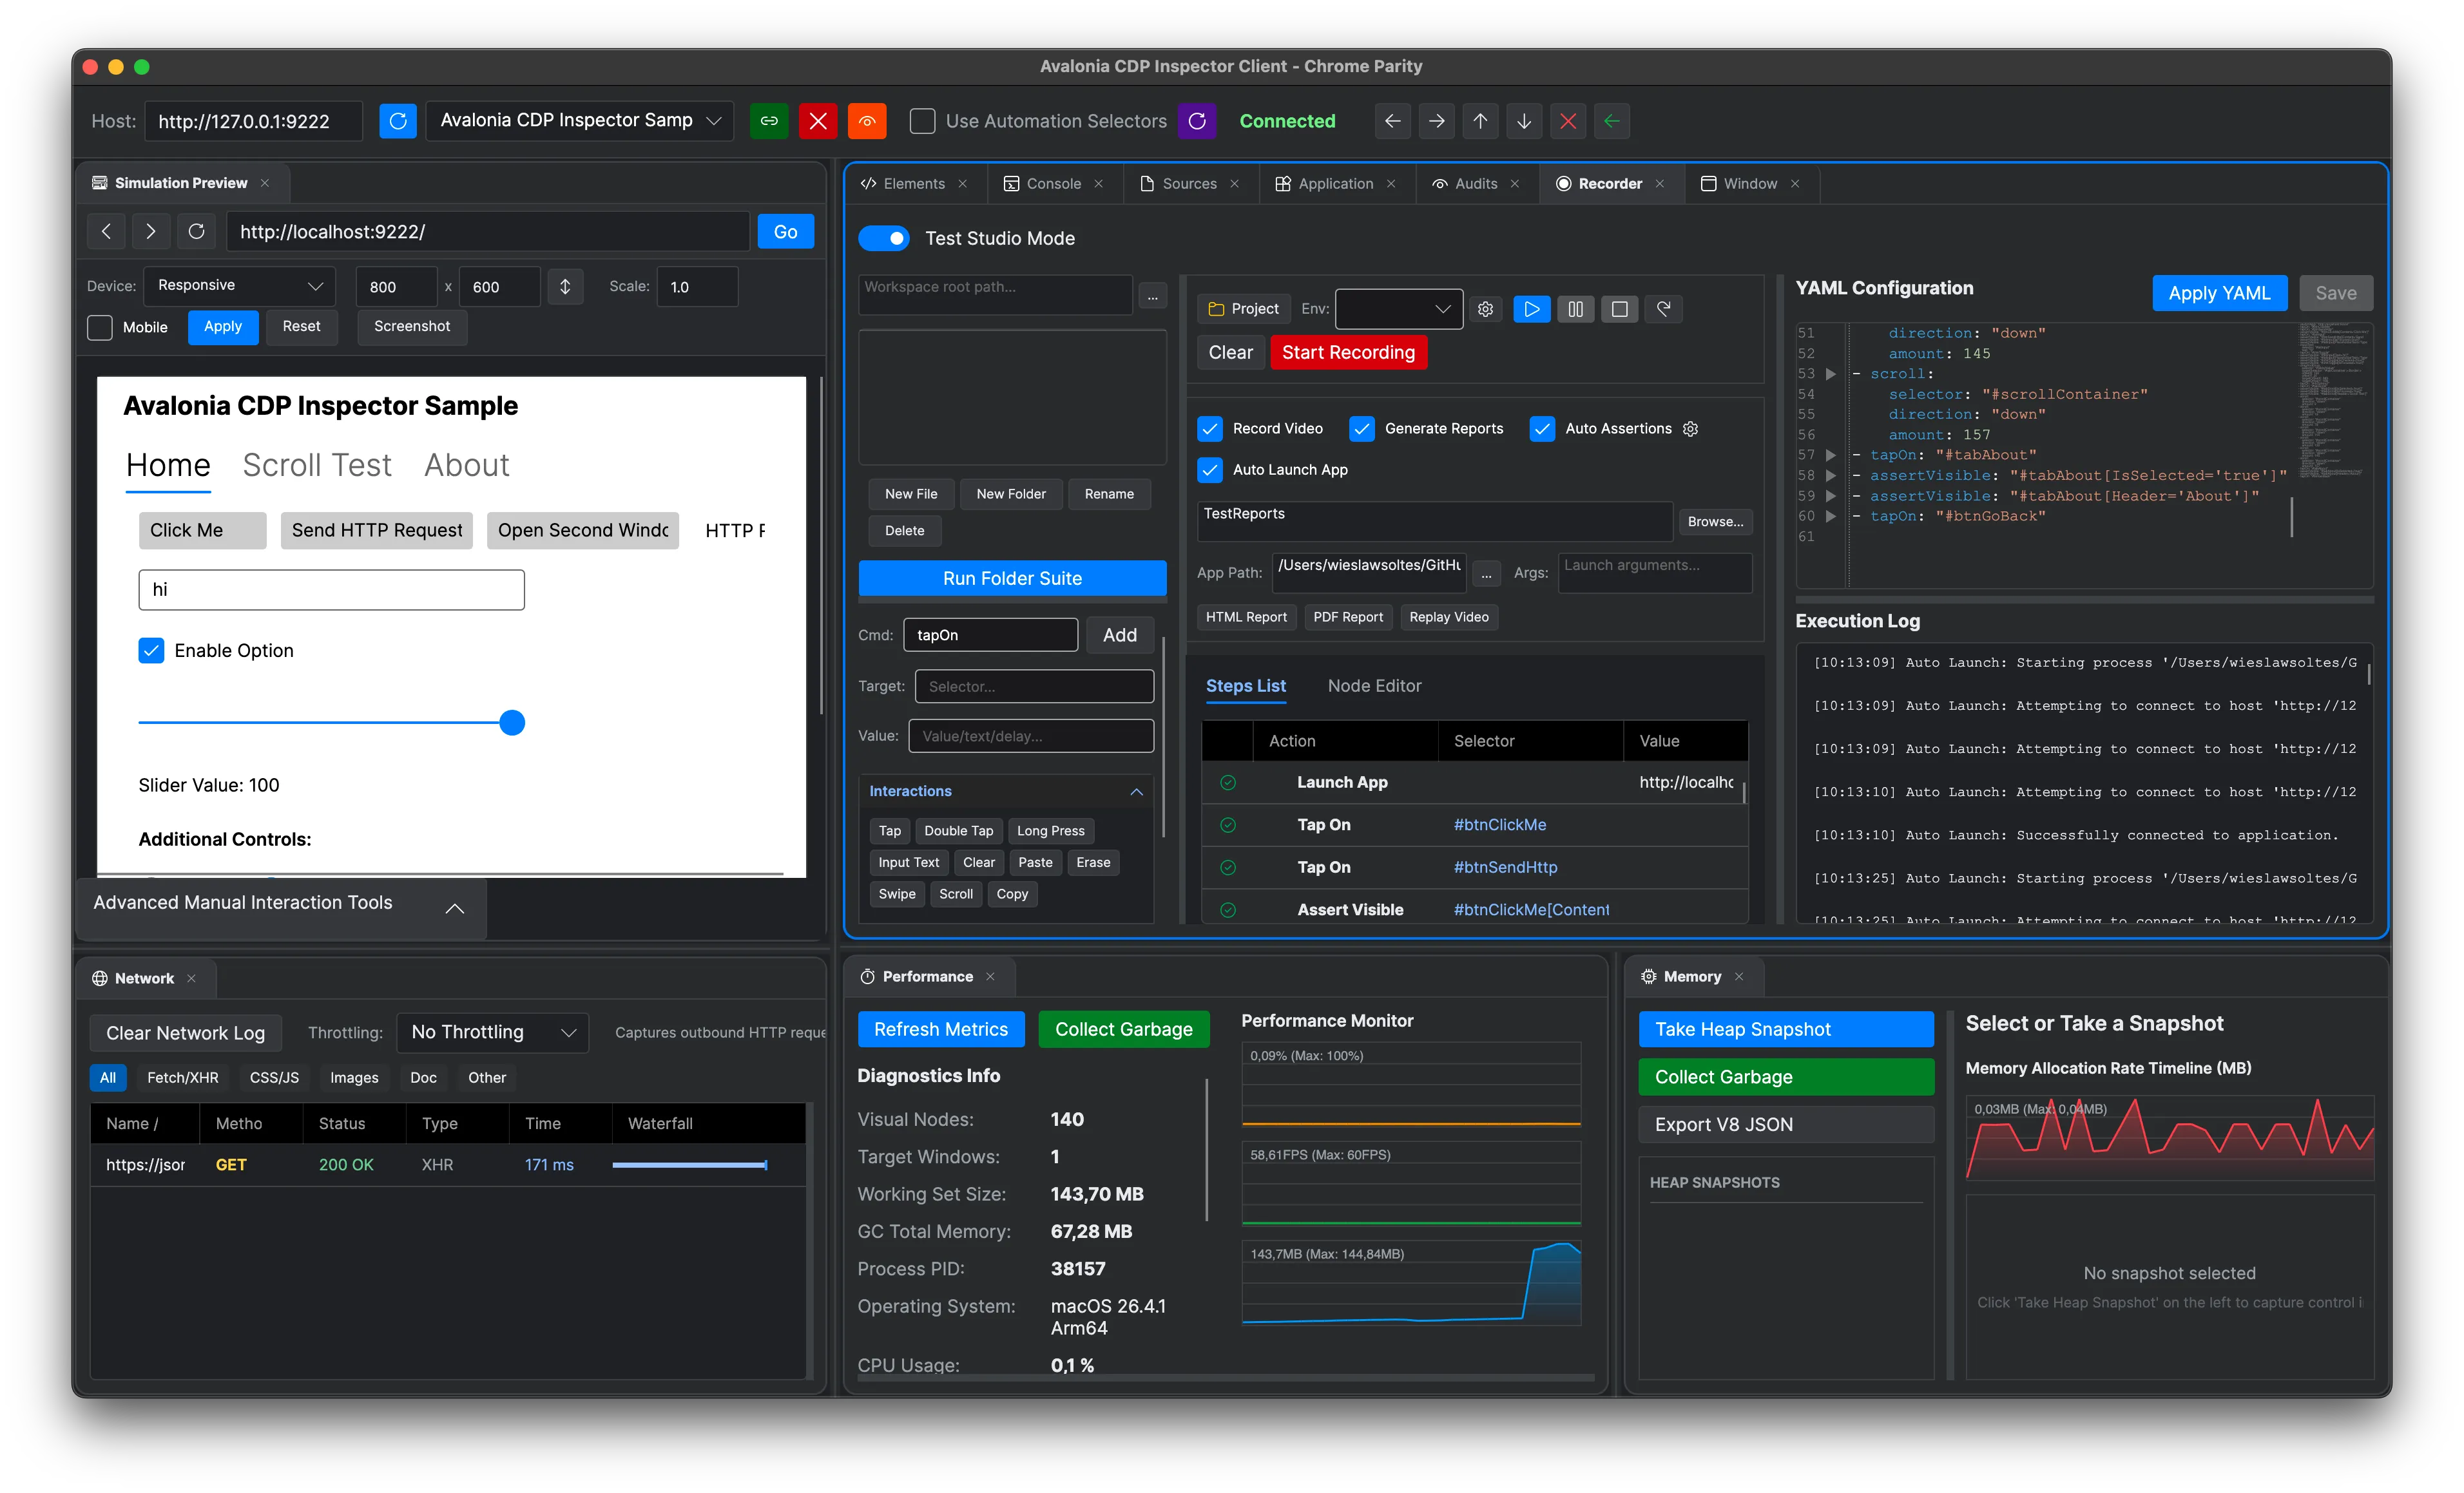Click the replay/redo icon in Recorder
The width and height of the screenshot is (2464, 1493).
click(x=1663, y=309)
